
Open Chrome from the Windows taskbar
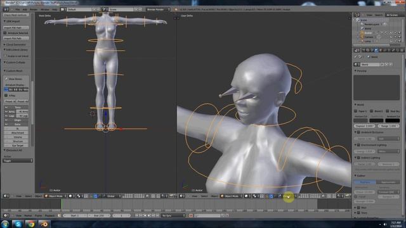(31, 224)
